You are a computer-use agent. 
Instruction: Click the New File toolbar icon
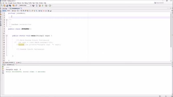2,5
